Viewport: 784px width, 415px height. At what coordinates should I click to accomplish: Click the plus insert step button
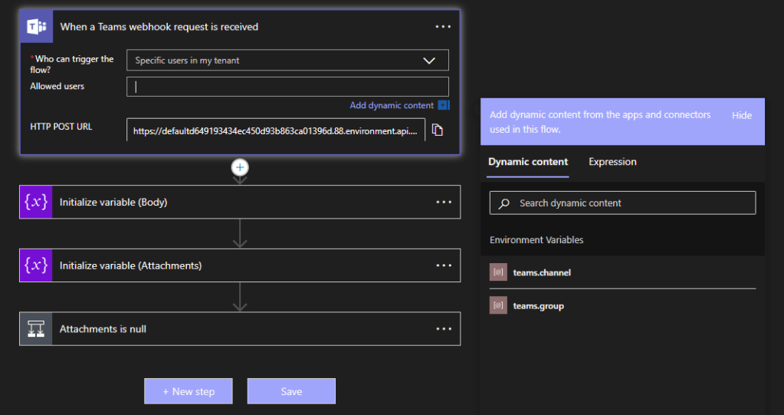[240, 167]
